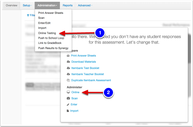Open the Import link under Administer
The height and width of the screenshot is (127, 193).
coord(74,111)
